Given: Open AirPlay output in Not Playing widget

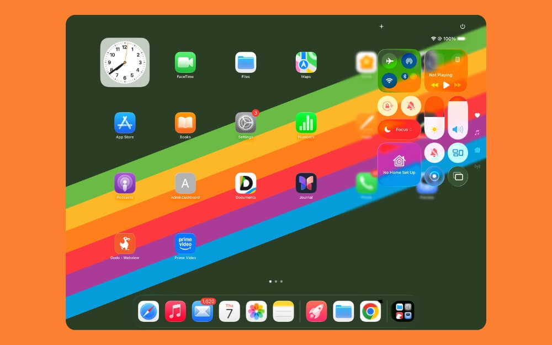Looking at the screenshot, I should click(x=457, y=60).
